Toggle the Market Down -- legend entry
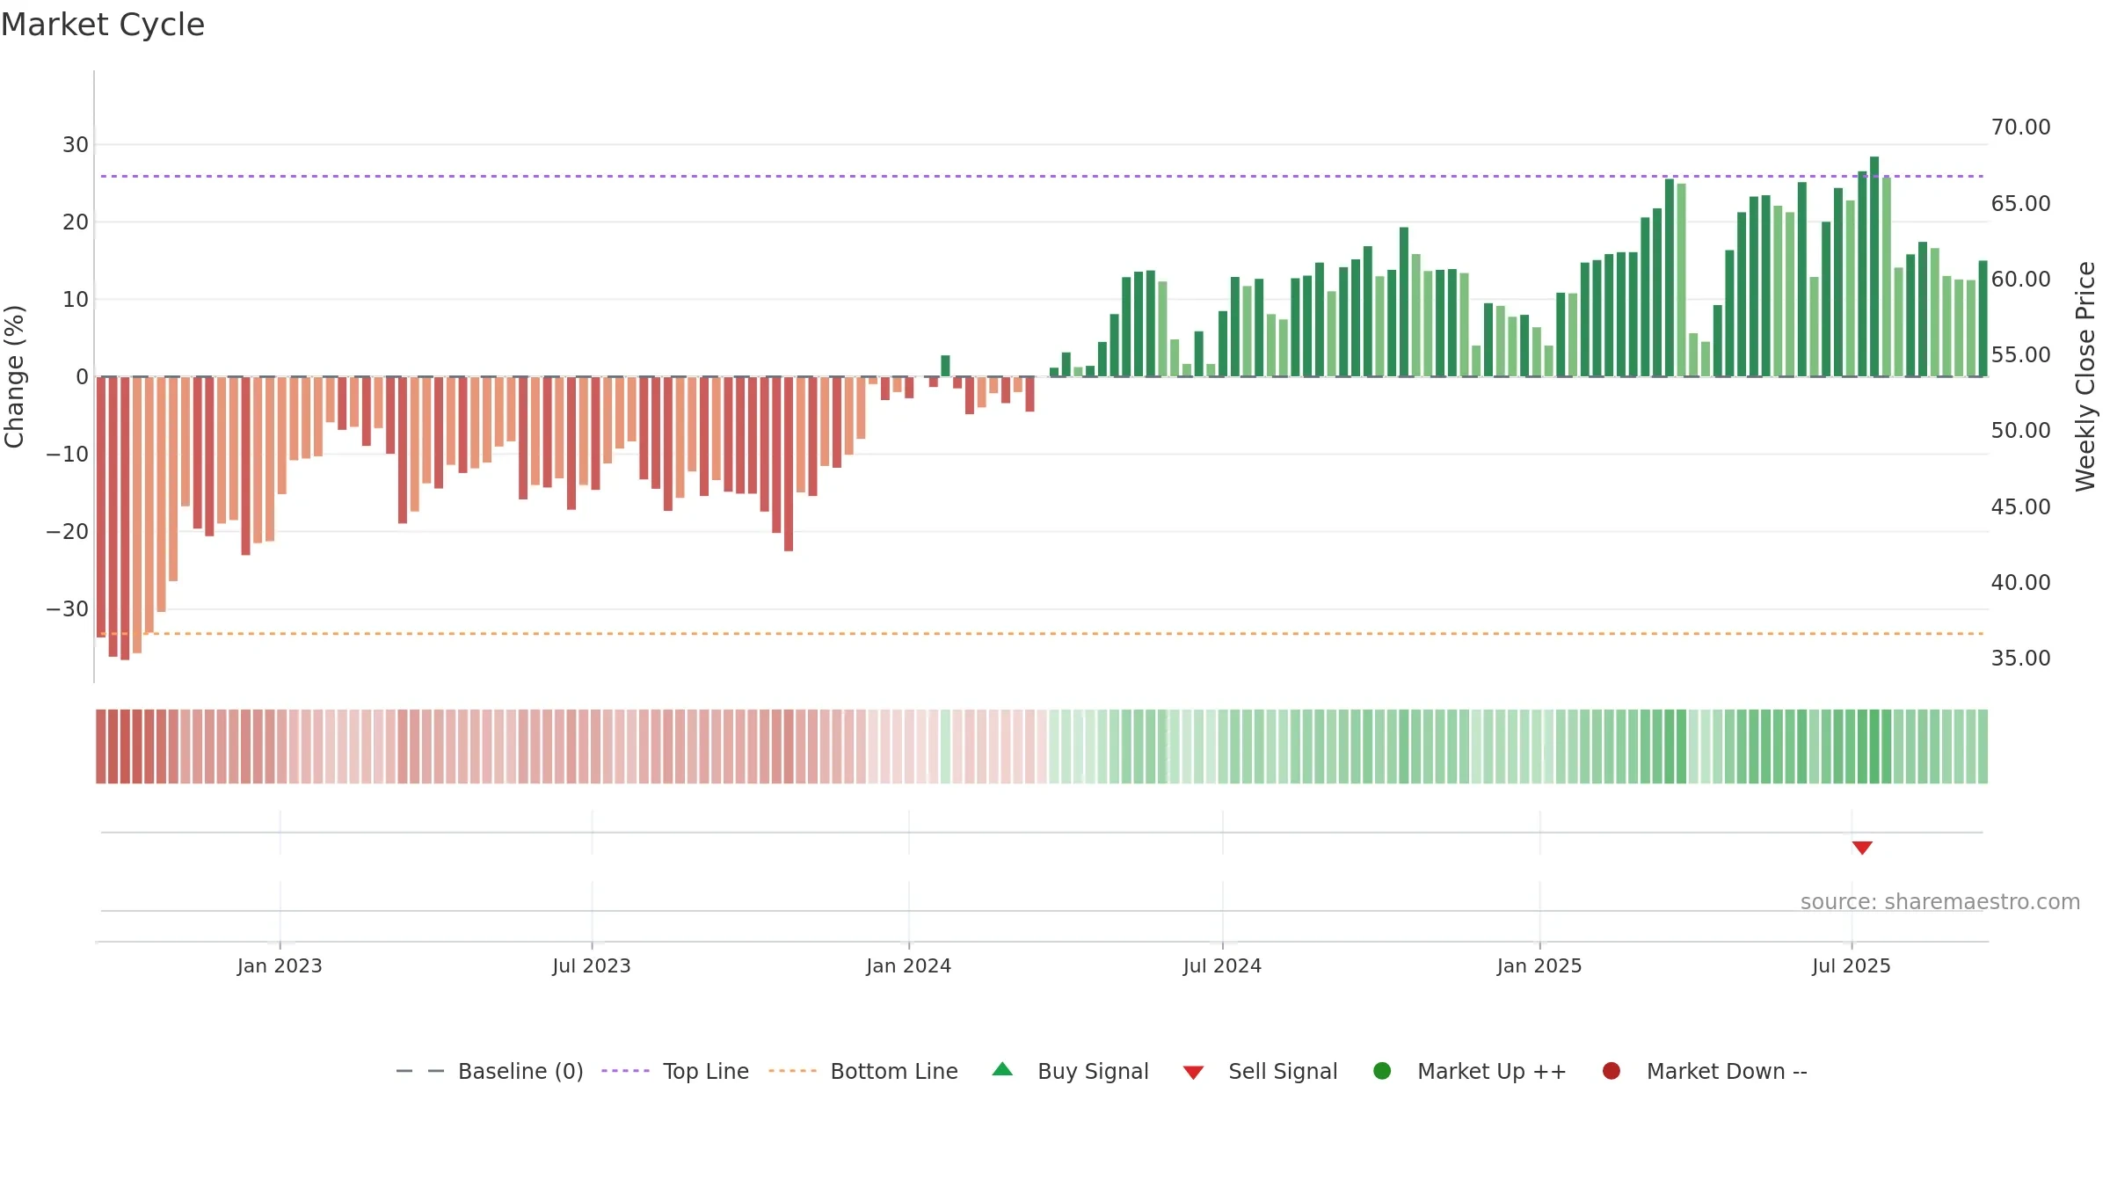The height and width of the screenshot is (1187, 2110). point(1705,1071)
